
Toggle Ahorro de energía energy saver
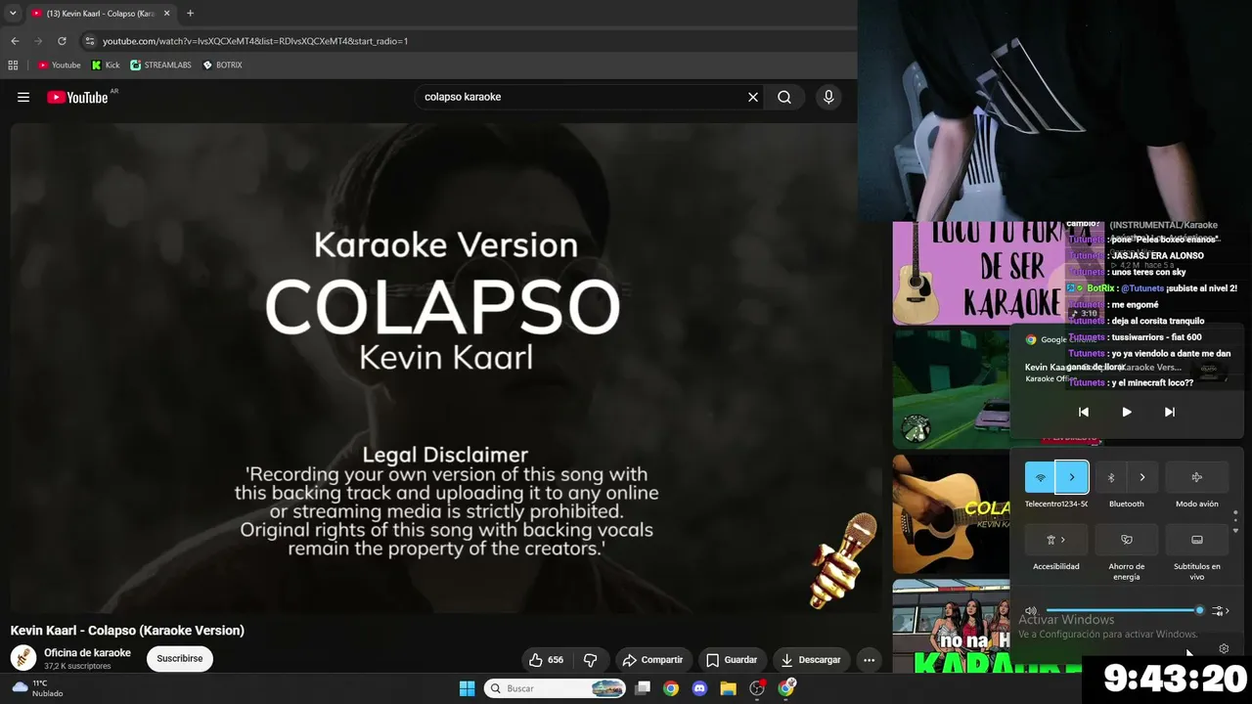[x=1127, y=540]
